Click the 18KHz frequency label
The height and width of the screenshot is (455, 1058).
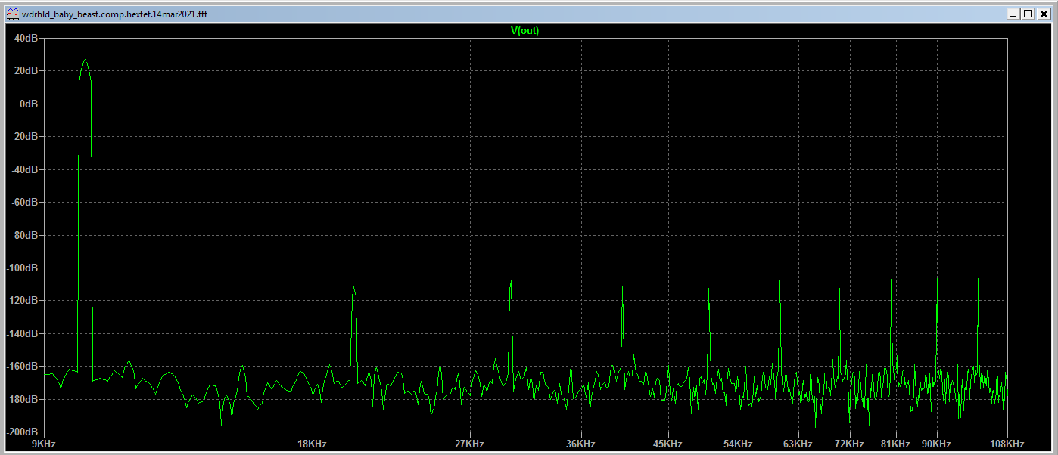click(x=312, y=444)
